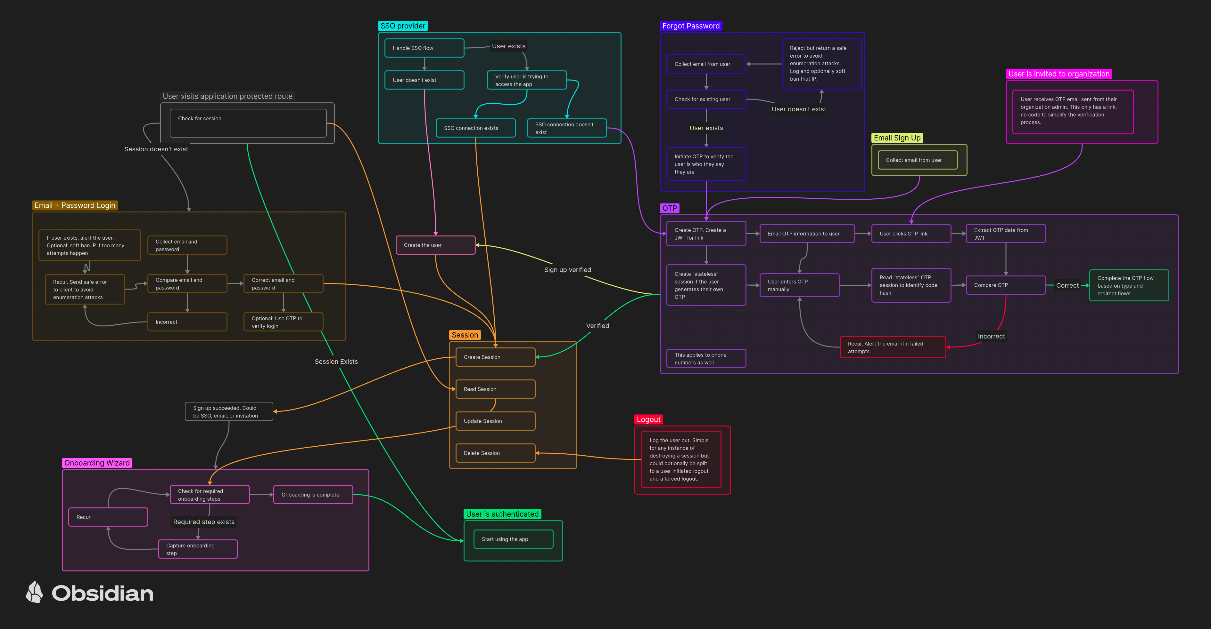Select the 'Email + Password Login' label

75,205
